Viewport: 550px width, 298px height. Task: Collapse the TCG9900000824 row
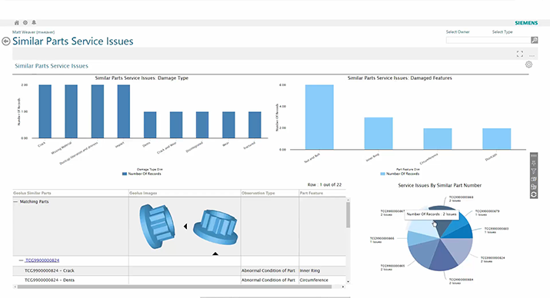click(21, 260)
